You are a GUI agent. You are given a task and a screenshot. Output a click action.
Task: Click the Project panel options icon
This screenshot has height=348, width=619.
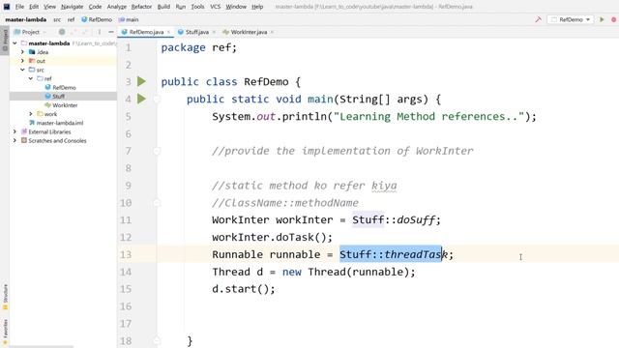[x=99, y=32]
